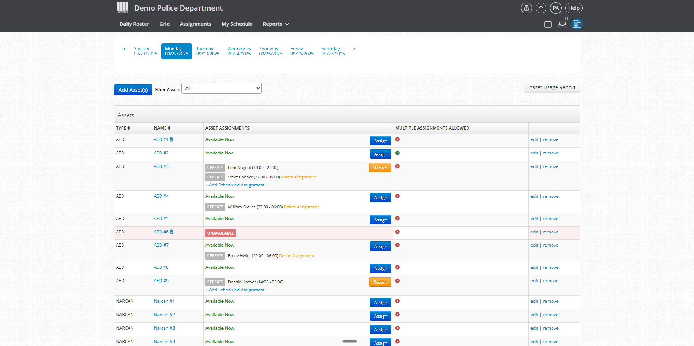This screenshot has width=694, height=346.
Task: Open the document note icon beside AED #1
Action: [172, 139]
